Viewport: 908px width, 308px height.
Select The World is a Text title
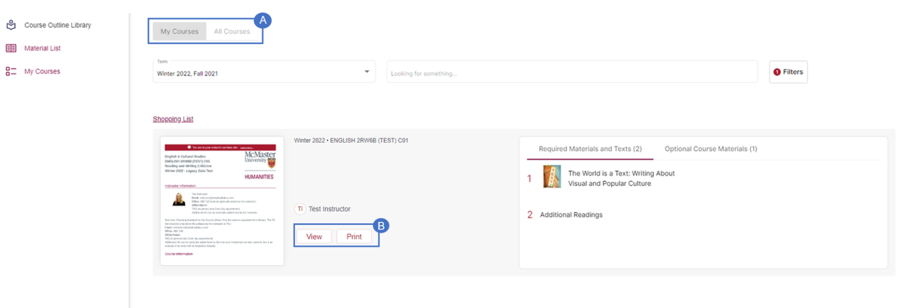pos(621,178)
